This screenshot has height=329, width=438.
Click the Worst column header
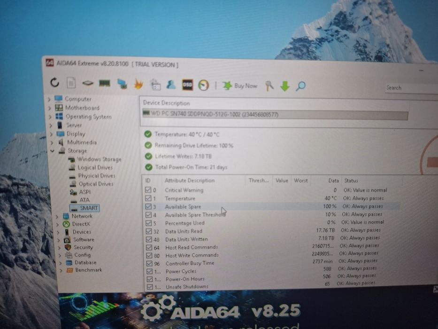point(301,181)
